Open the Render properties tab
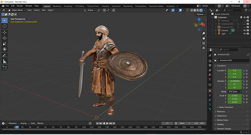The width and height of the screenshot is (251, 135). coord(210,61)
